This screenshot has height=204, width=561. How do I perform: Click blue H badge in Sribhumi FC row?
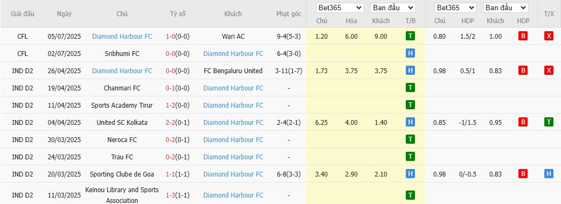[x=410, y=54]
